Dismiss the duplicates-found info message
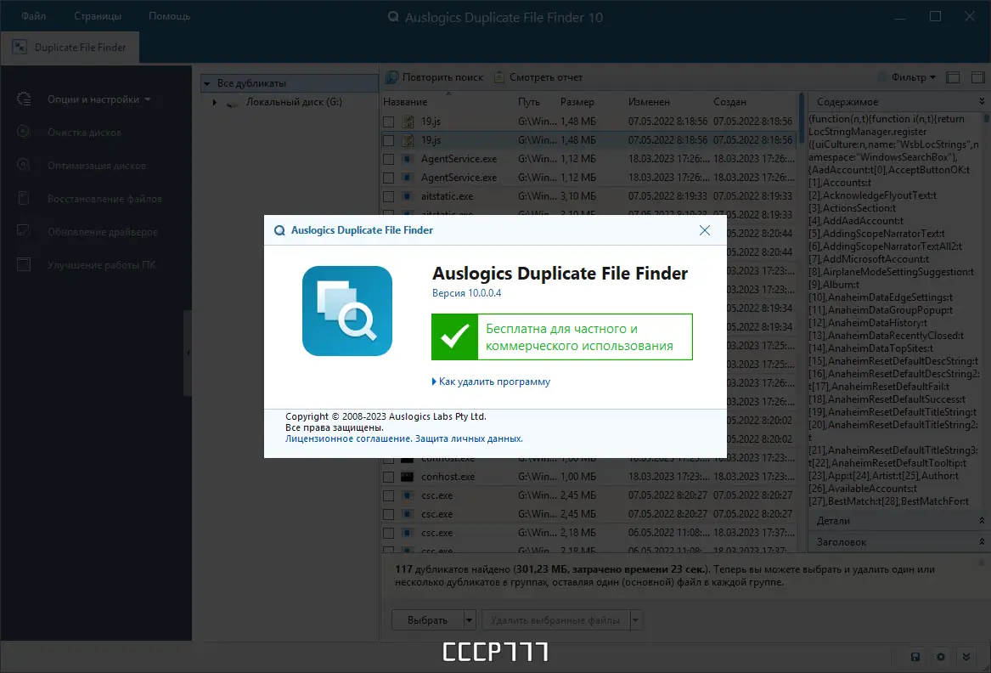This screenshot has height=673, width=991. point(982,563)
